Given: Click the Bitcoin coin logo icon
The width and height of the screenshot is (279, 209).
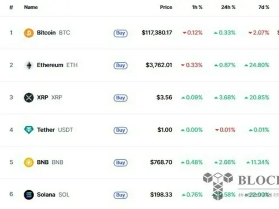Looking at the screenshot, I should click(x=29, y=33).
